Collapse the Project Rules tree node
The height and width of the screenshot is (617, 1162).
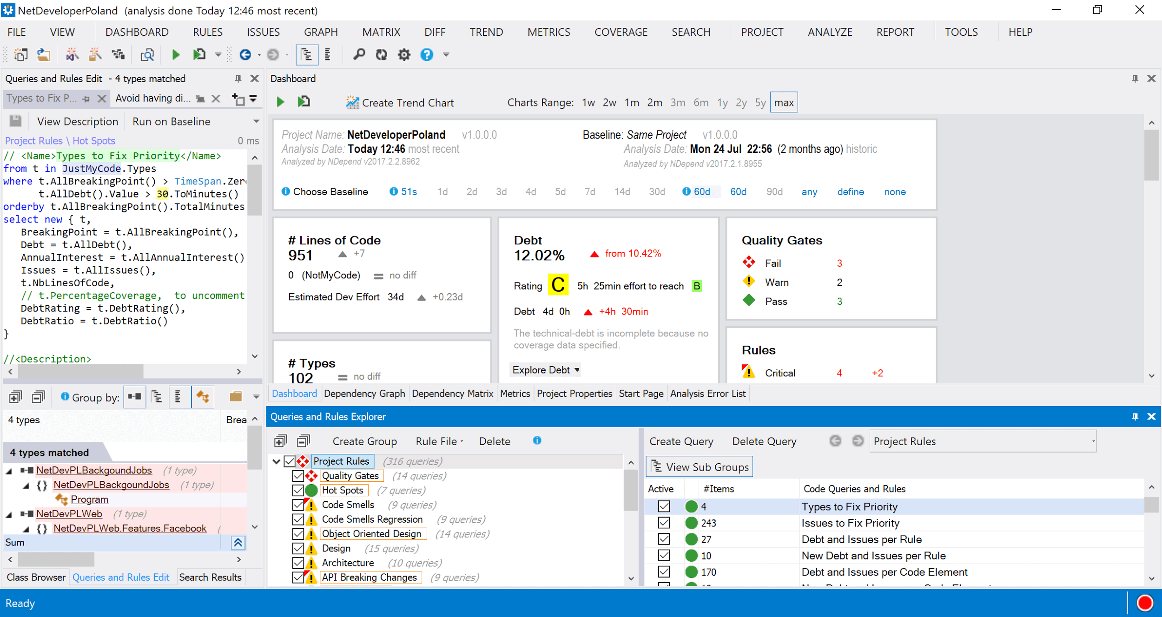click(x=276, y=461)
